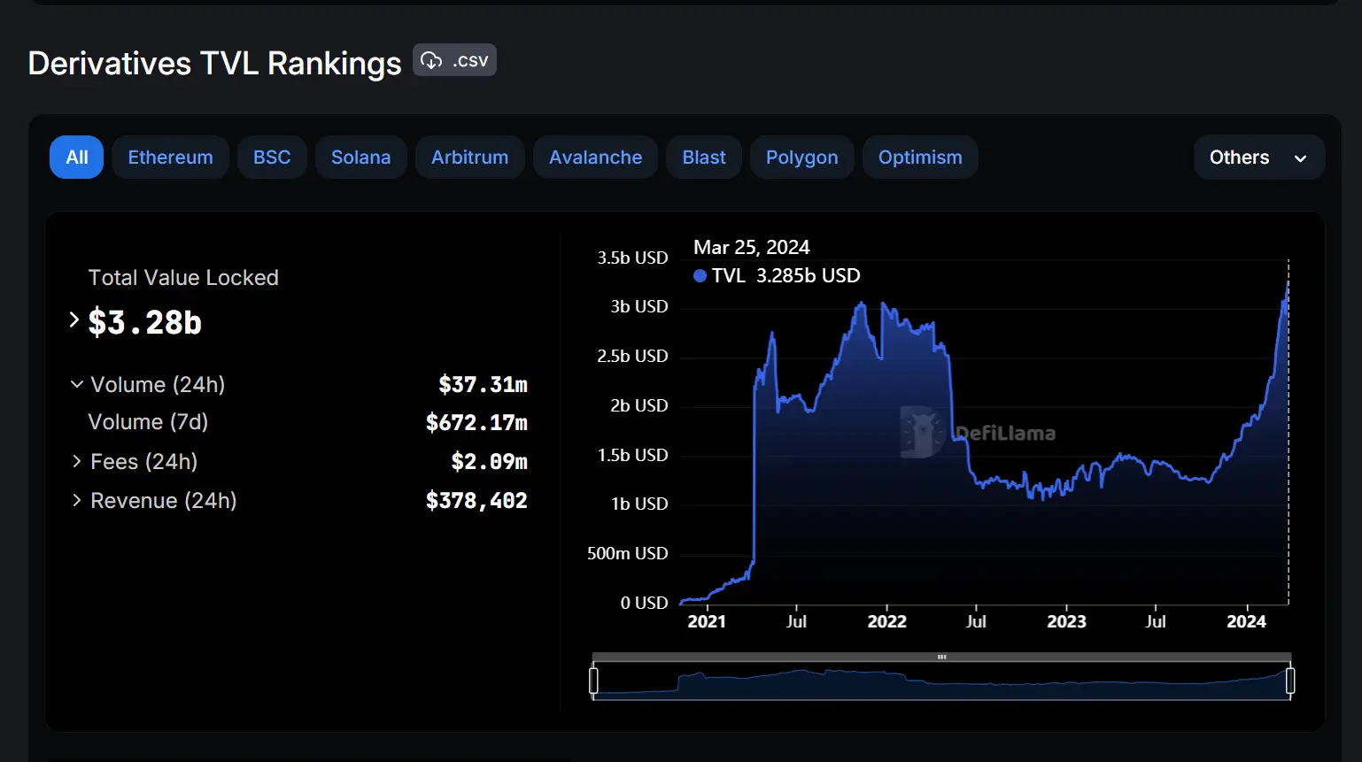1362x762 pixels.
Task: Download data using the .csv button
Action: pyautogui.click(x=454, y=60)
